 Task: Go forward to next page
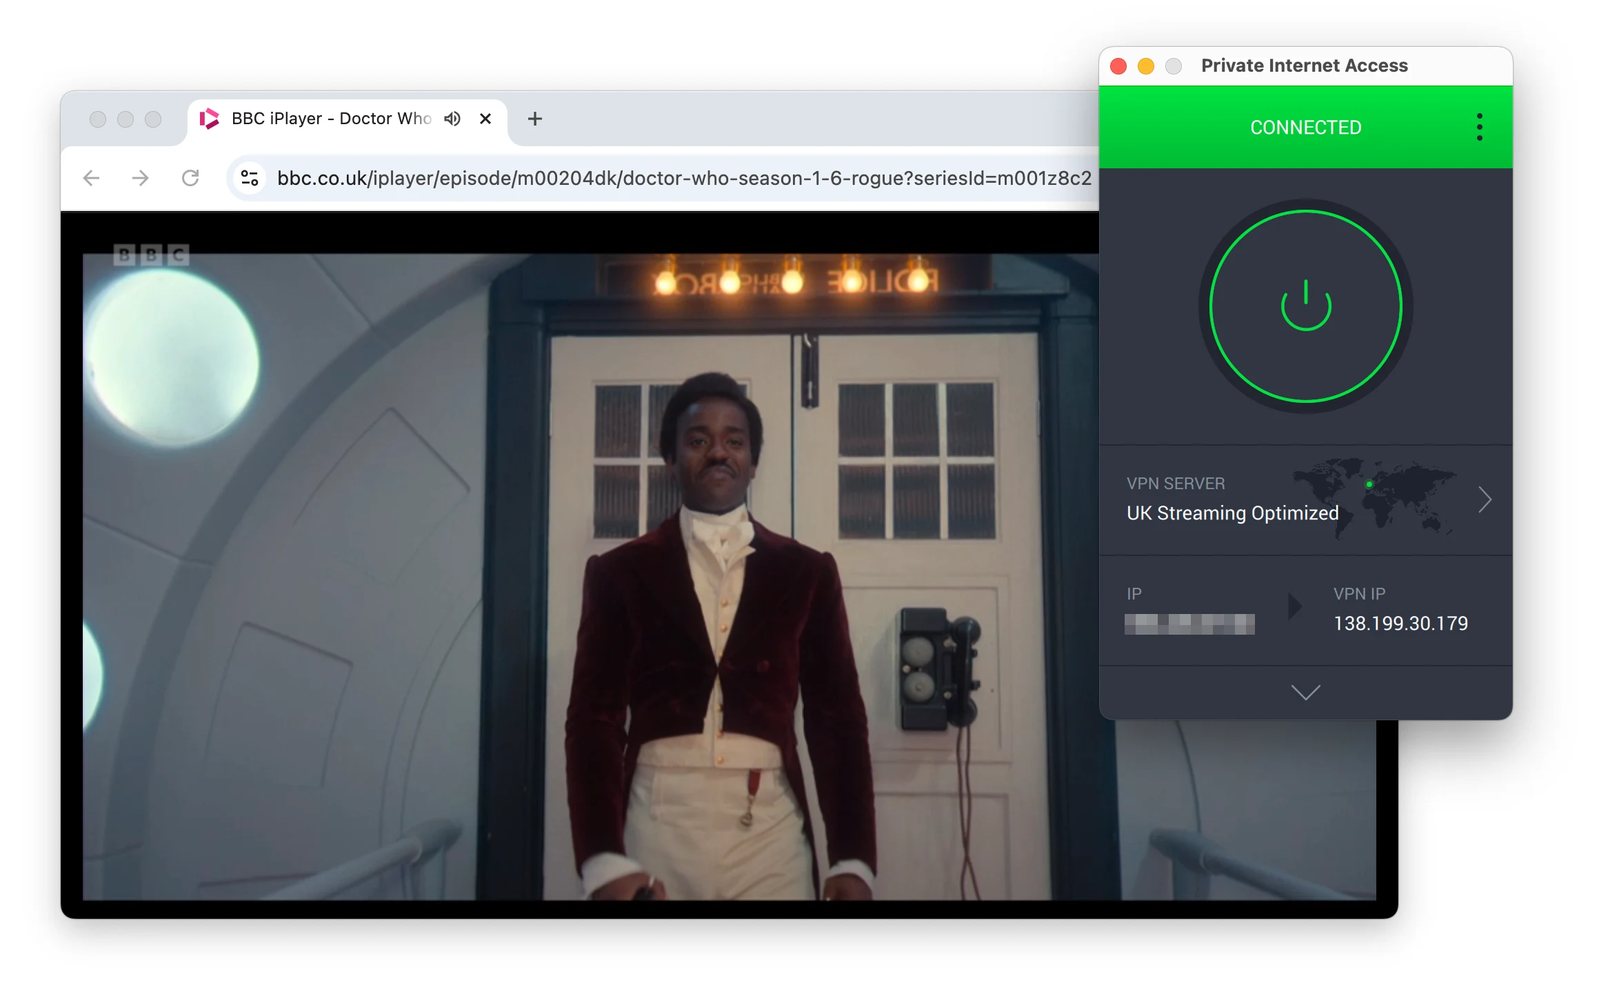140,178
